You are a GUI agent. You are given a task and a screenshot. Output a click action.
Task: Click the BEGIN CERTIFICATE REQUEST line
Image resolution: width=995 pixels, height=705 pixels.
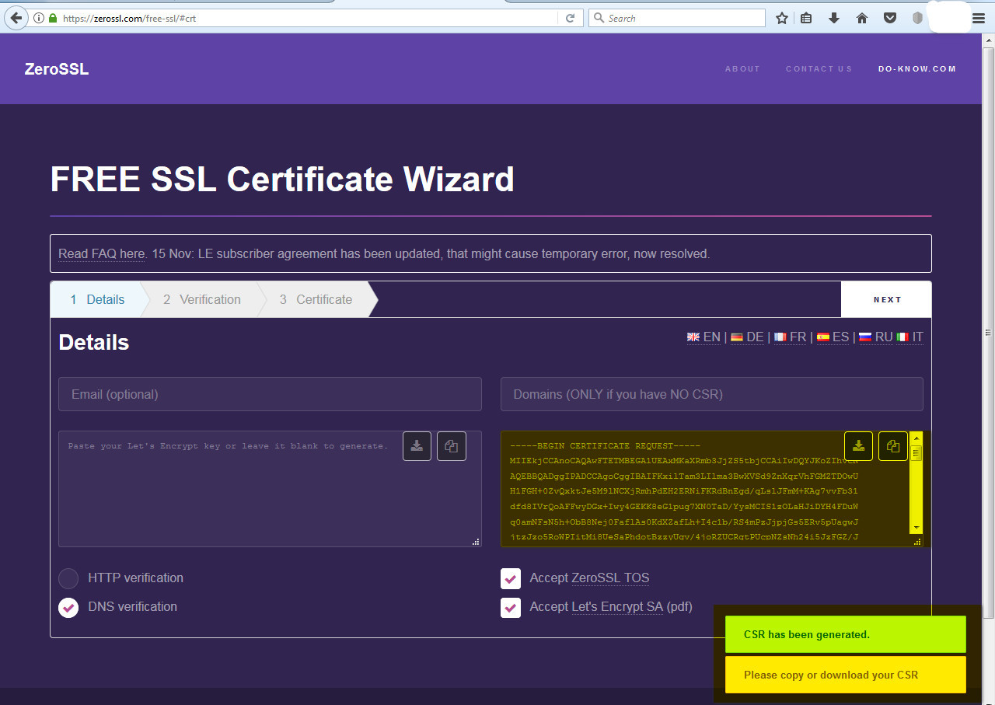click(x=606, y=446)
